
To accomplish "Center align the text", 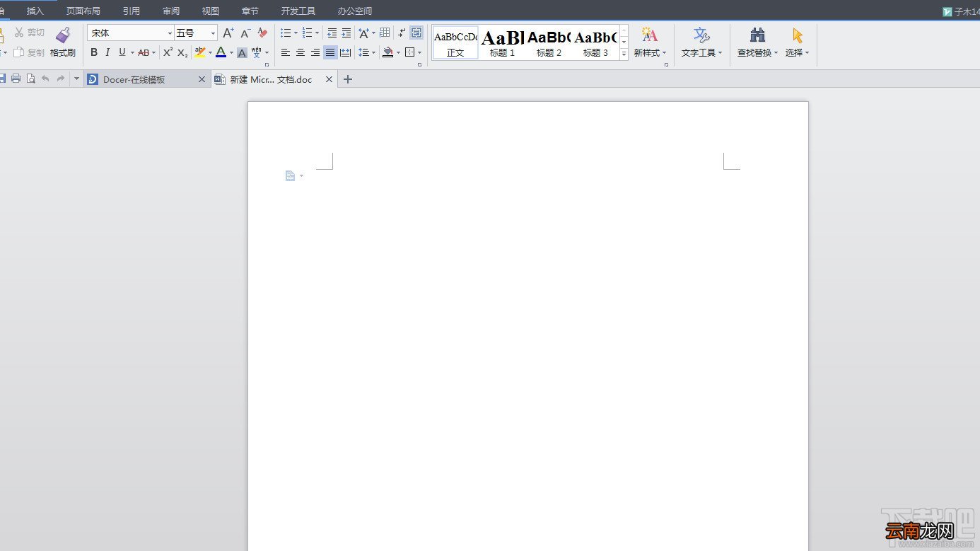I will tap(301, 52).
